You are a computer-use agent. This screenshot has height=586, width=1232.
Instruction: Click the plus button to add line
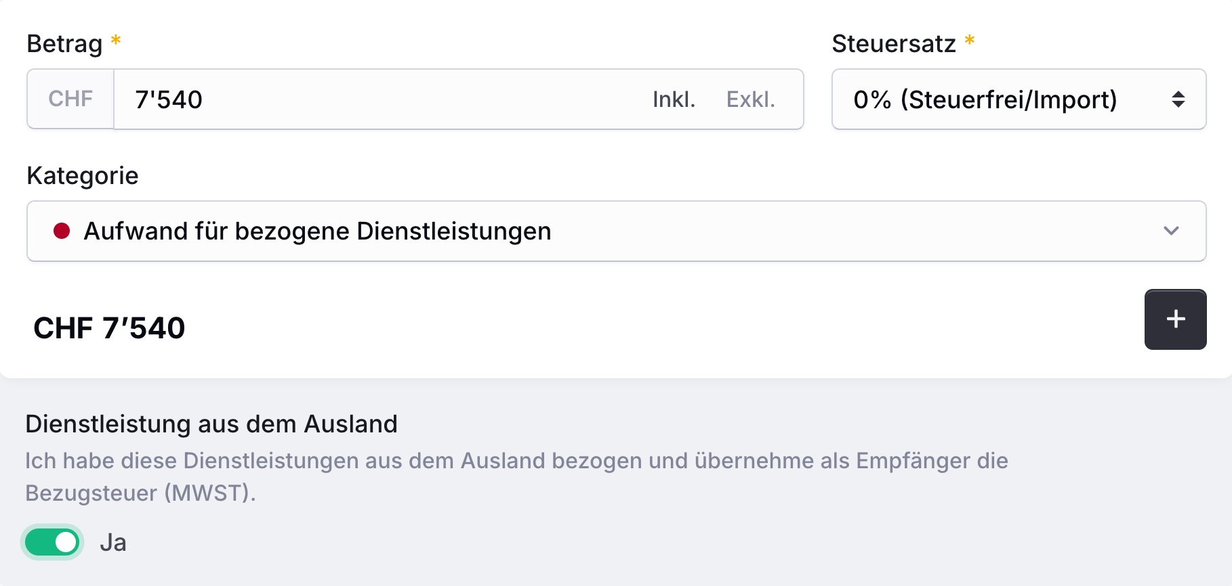pyautogui.click(x=1175, y=319)
